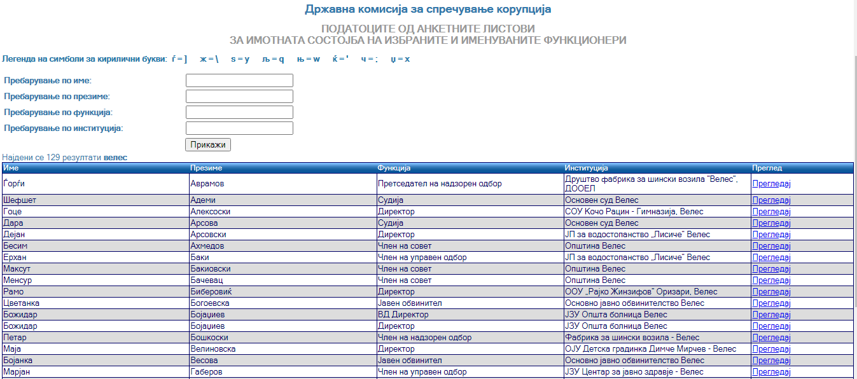857x379 pixels.
Task: Open Прегледај link for Гоце Алексоски
Action: [x=771, y=212]
